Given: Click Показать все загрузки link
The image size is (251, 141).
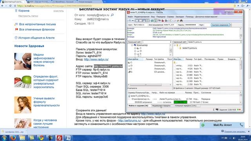Looking at the screenshot, I should coord(235,132).
